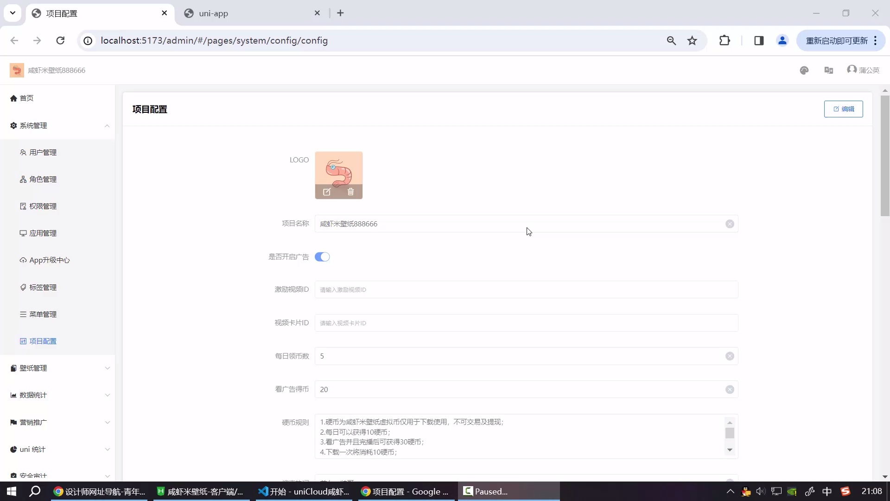
Task: Open 用户管理 in the sidebar
Action: pos(43,153)
